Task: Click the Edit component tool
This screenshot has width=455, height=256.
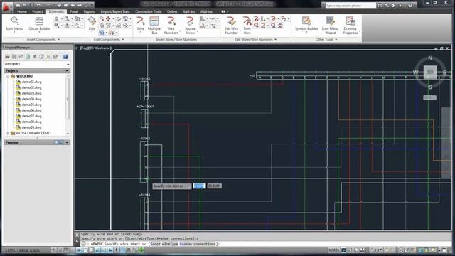Action: 92,23
